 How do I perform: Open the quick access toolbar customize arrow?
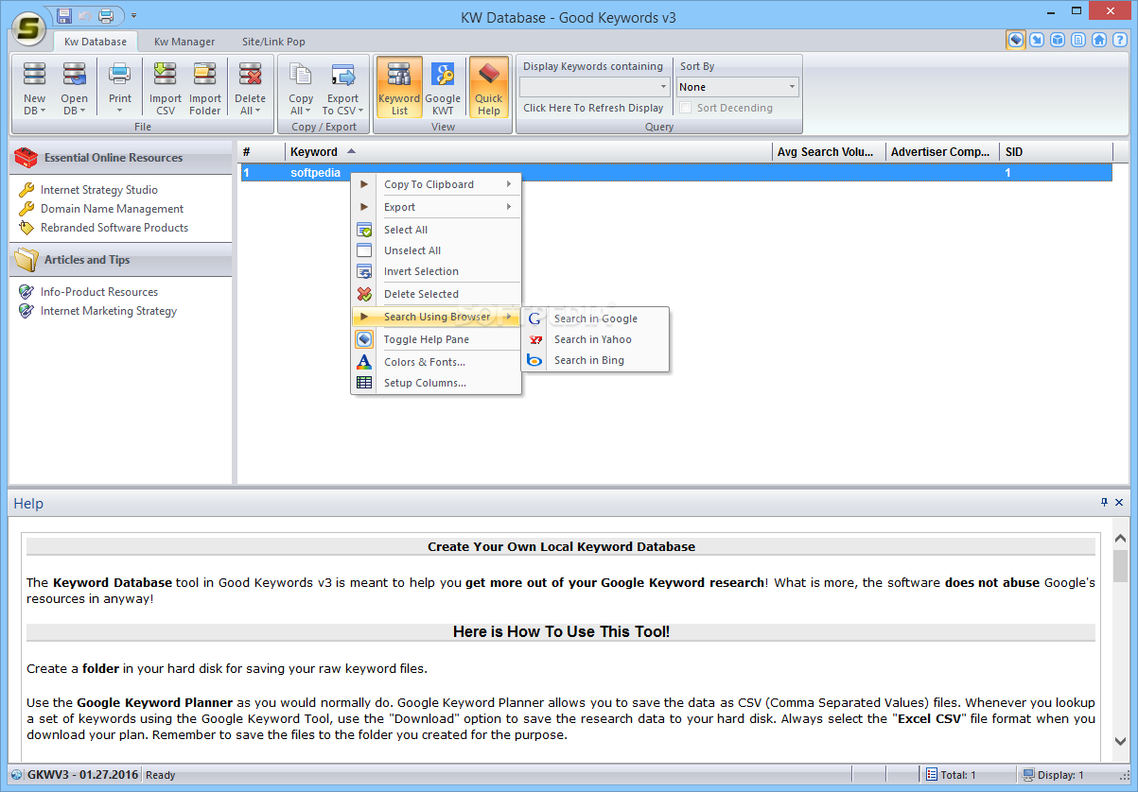click(x=133, y=15)
